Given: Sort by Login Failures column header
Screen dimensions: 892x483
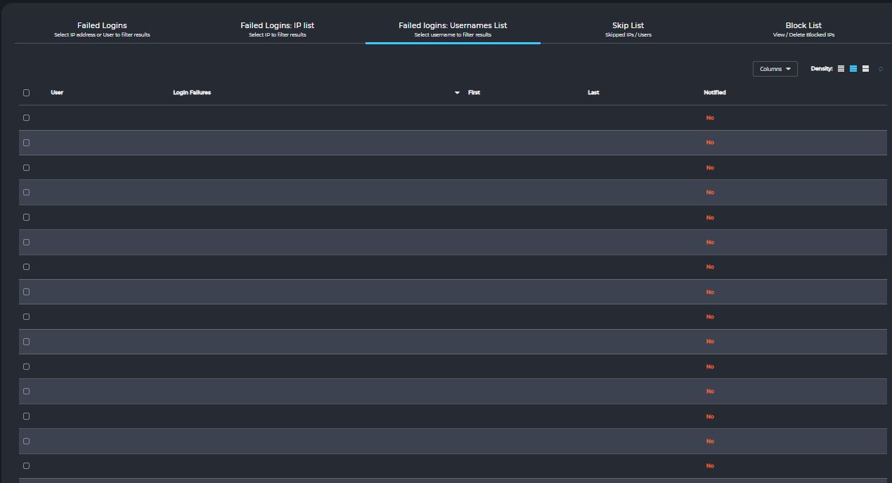Looking at the screenshot, I should coord(192,93).
